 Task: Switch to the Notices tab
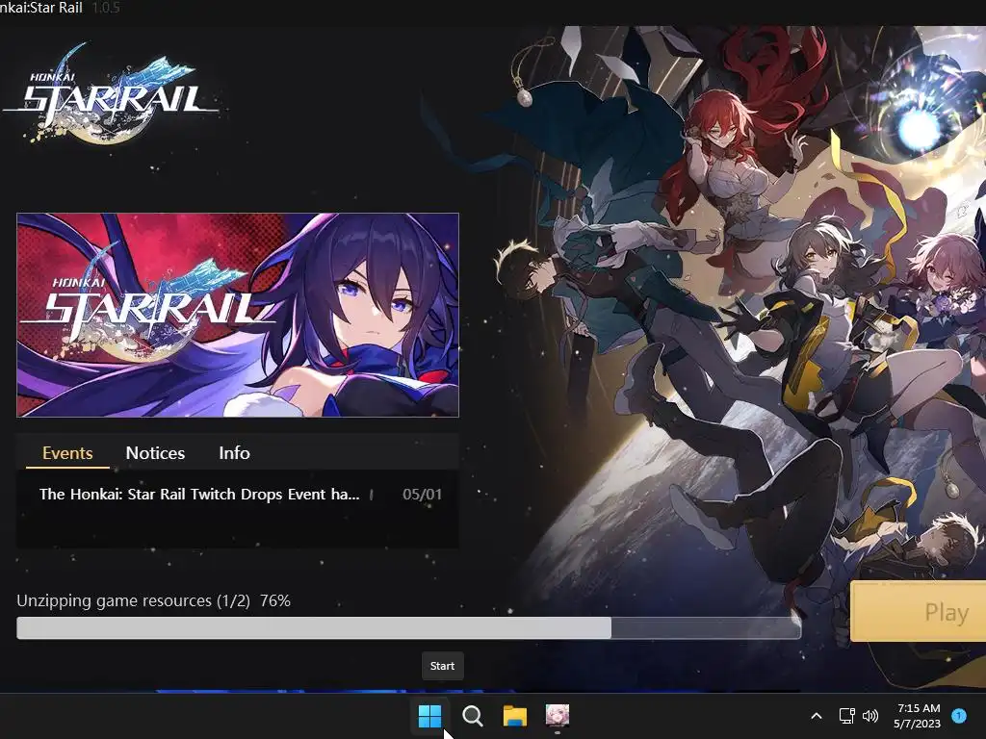[x=155, y=453]
